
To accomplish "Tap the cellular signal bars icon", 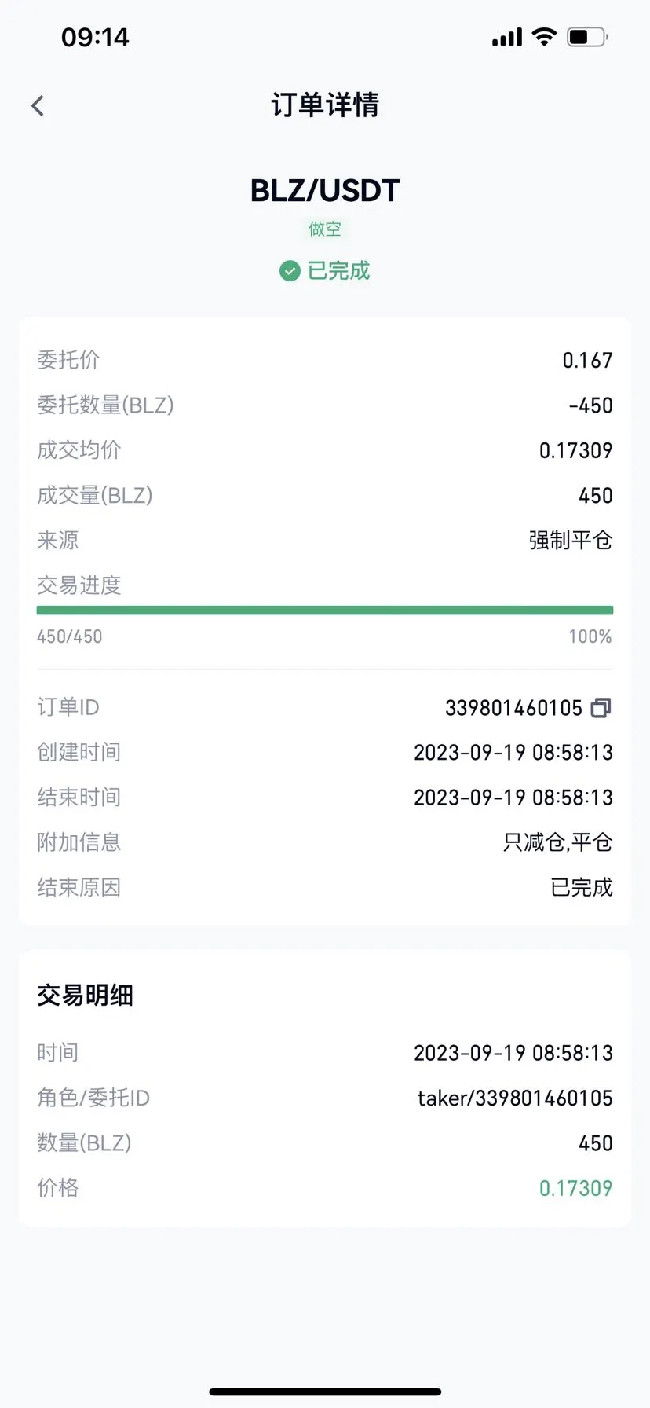I will click(507, 38).
